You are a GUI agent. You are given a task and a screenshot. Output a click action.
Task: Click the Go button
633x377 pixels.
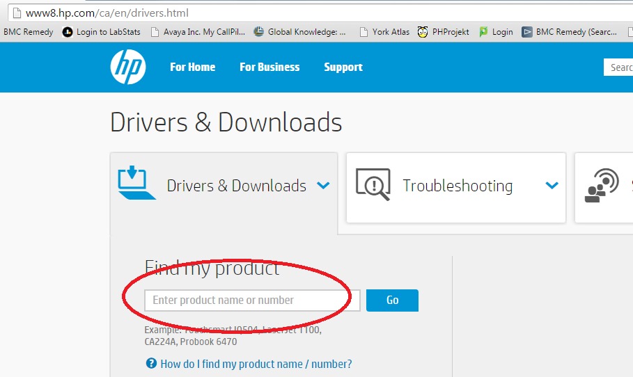392,300
